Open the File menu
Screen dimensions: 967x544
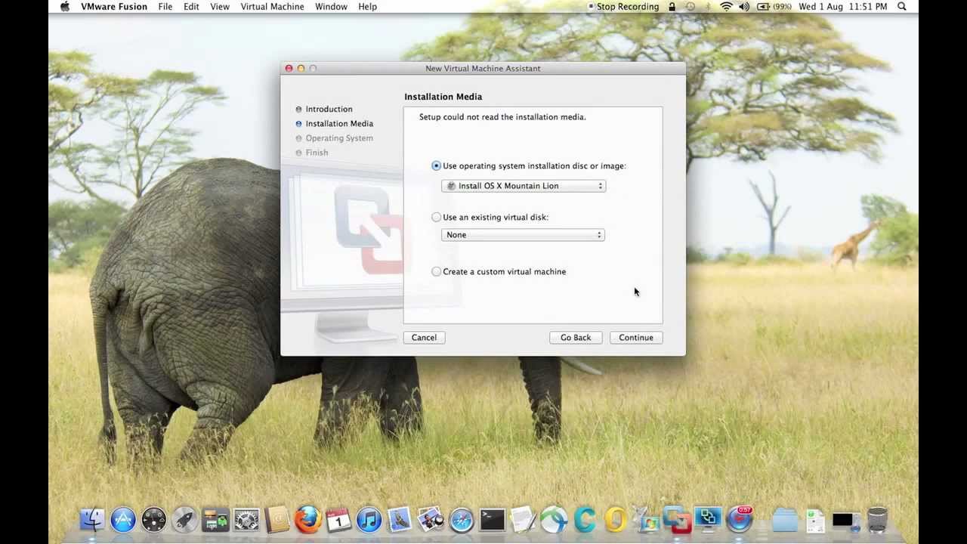tap(165, 6)
